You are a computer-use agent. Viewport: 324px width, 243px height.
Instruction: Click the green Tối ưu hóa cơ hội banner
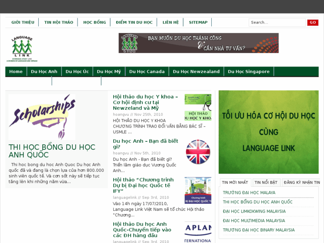[269, 132]
